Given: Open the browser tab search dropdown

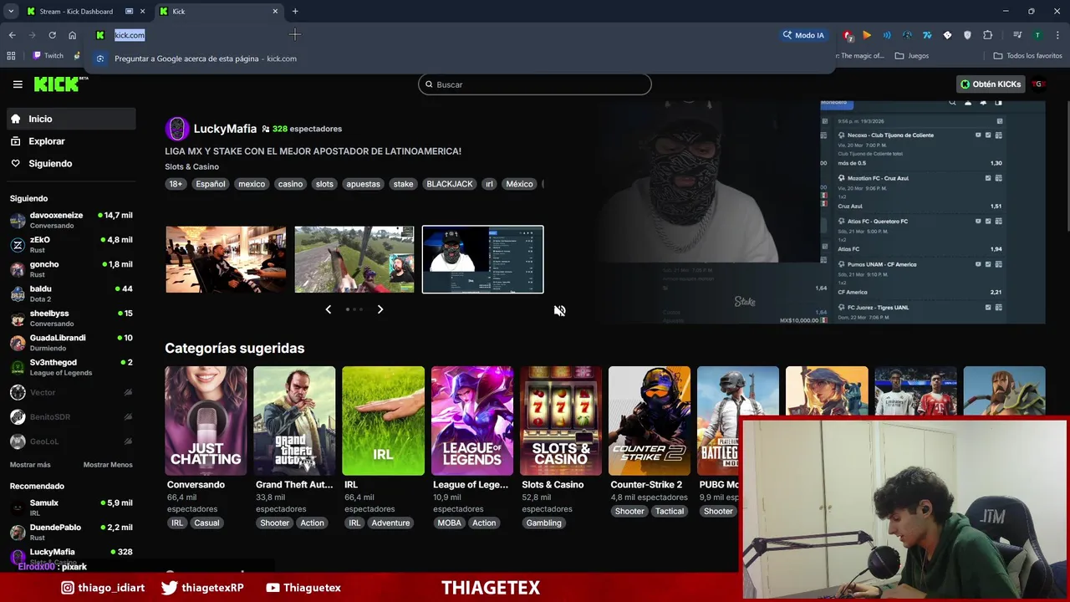Looking at the screenshot, I should pyautogui.click(x=11, y=12).
